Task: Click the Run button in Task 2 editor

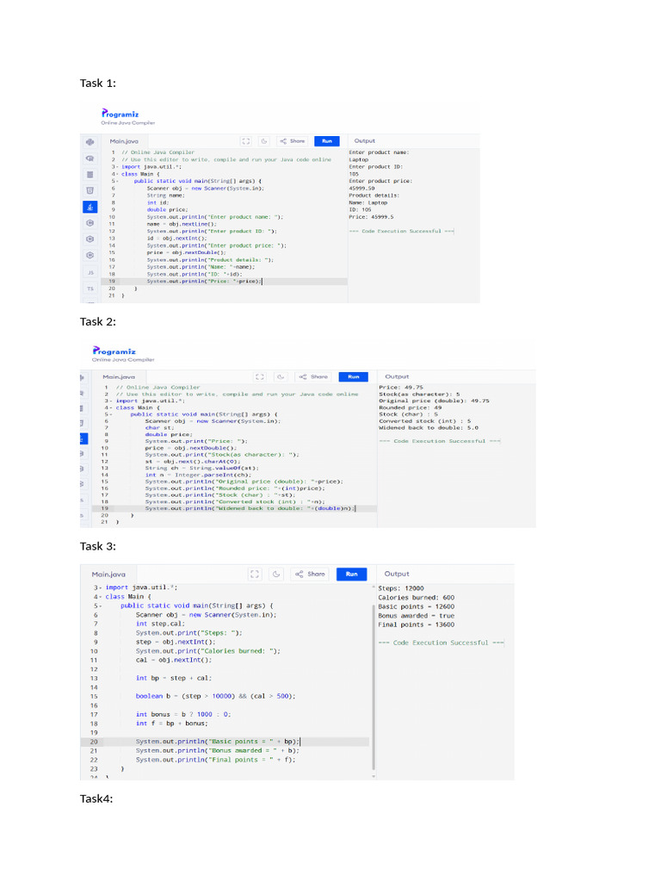Action: pyautogui.click(x=354, y=377)
